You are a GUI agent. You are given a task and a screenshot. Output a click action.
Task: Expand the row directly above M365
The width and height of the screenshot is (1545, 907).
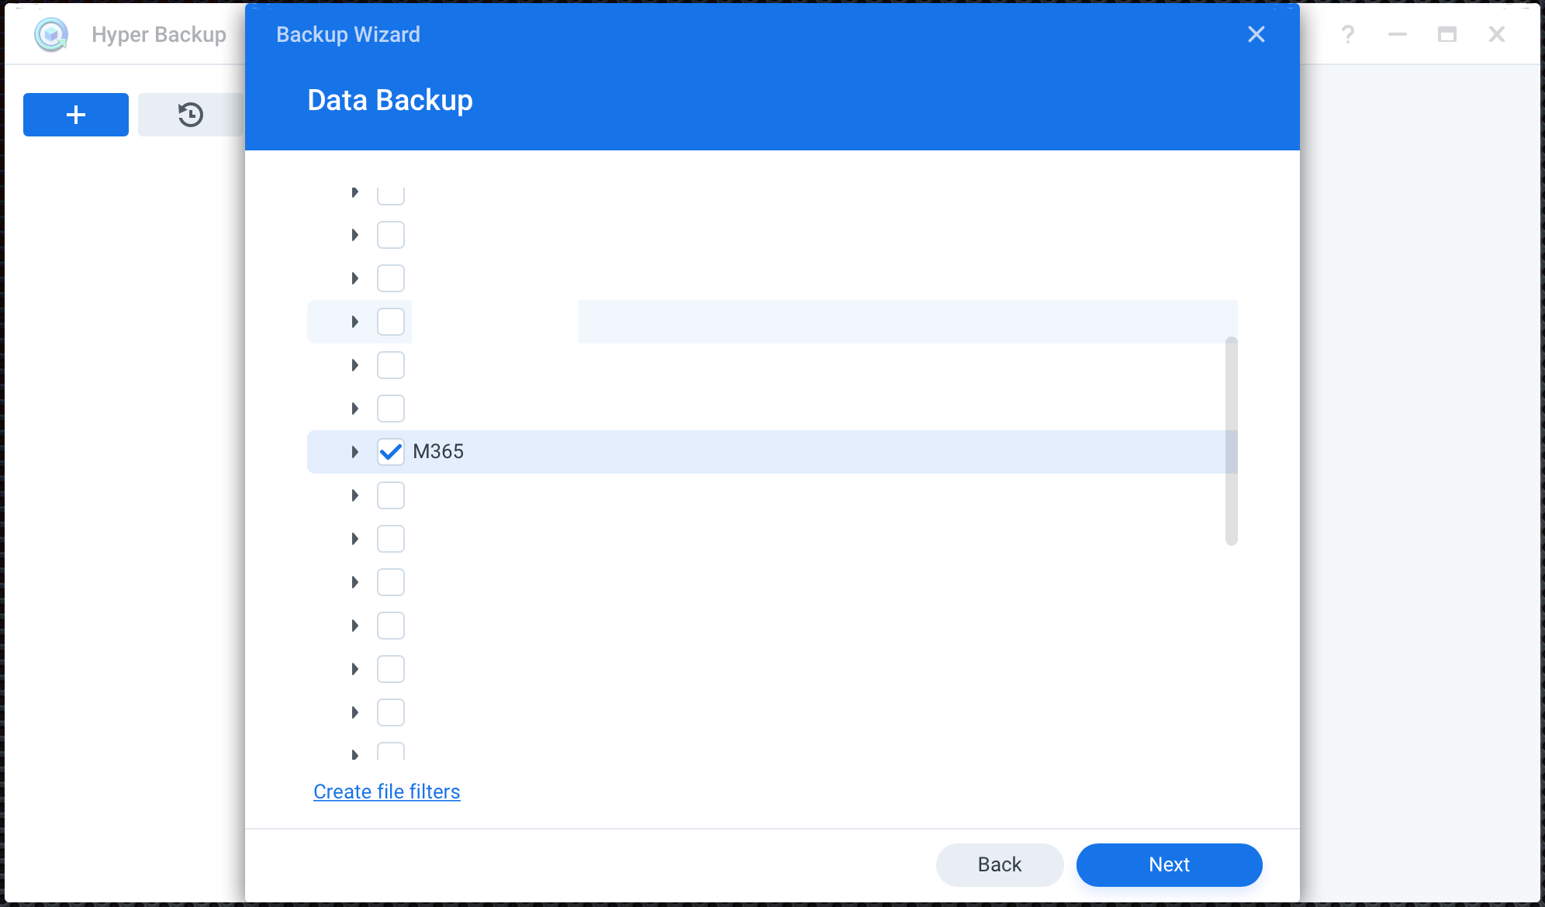(x=355, y=409)
